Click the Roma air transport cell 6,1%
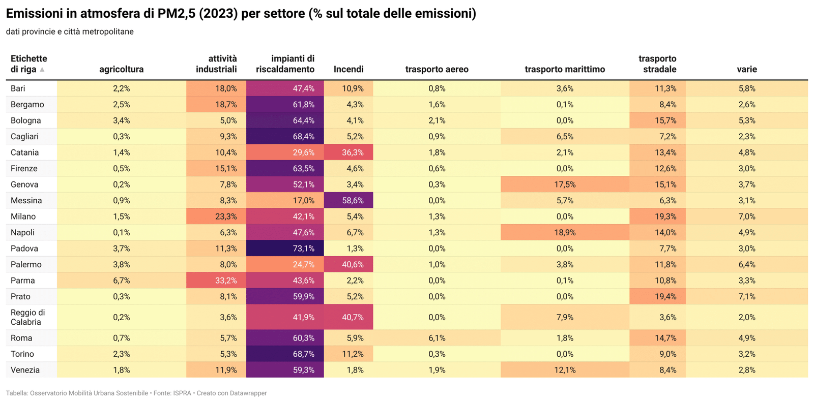814x403 pixels. point(437,338)
